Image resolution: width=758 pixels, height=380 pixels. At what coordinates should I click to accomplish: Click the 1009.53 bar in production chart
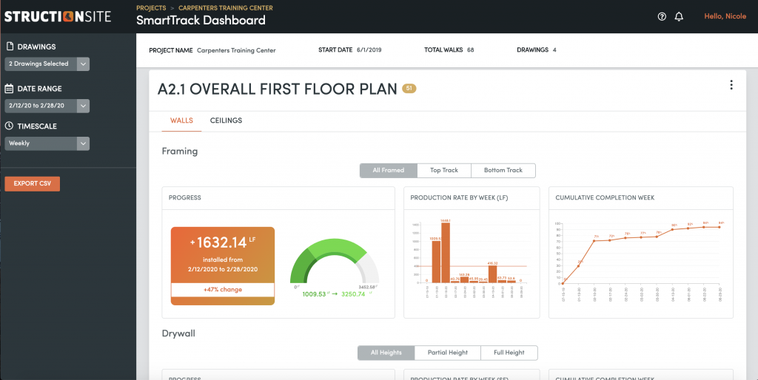click(x=436, y=262)
